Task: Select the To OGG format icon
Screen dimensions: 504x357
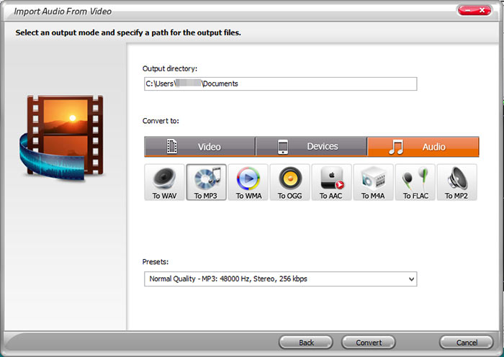Action: point(290,182)
